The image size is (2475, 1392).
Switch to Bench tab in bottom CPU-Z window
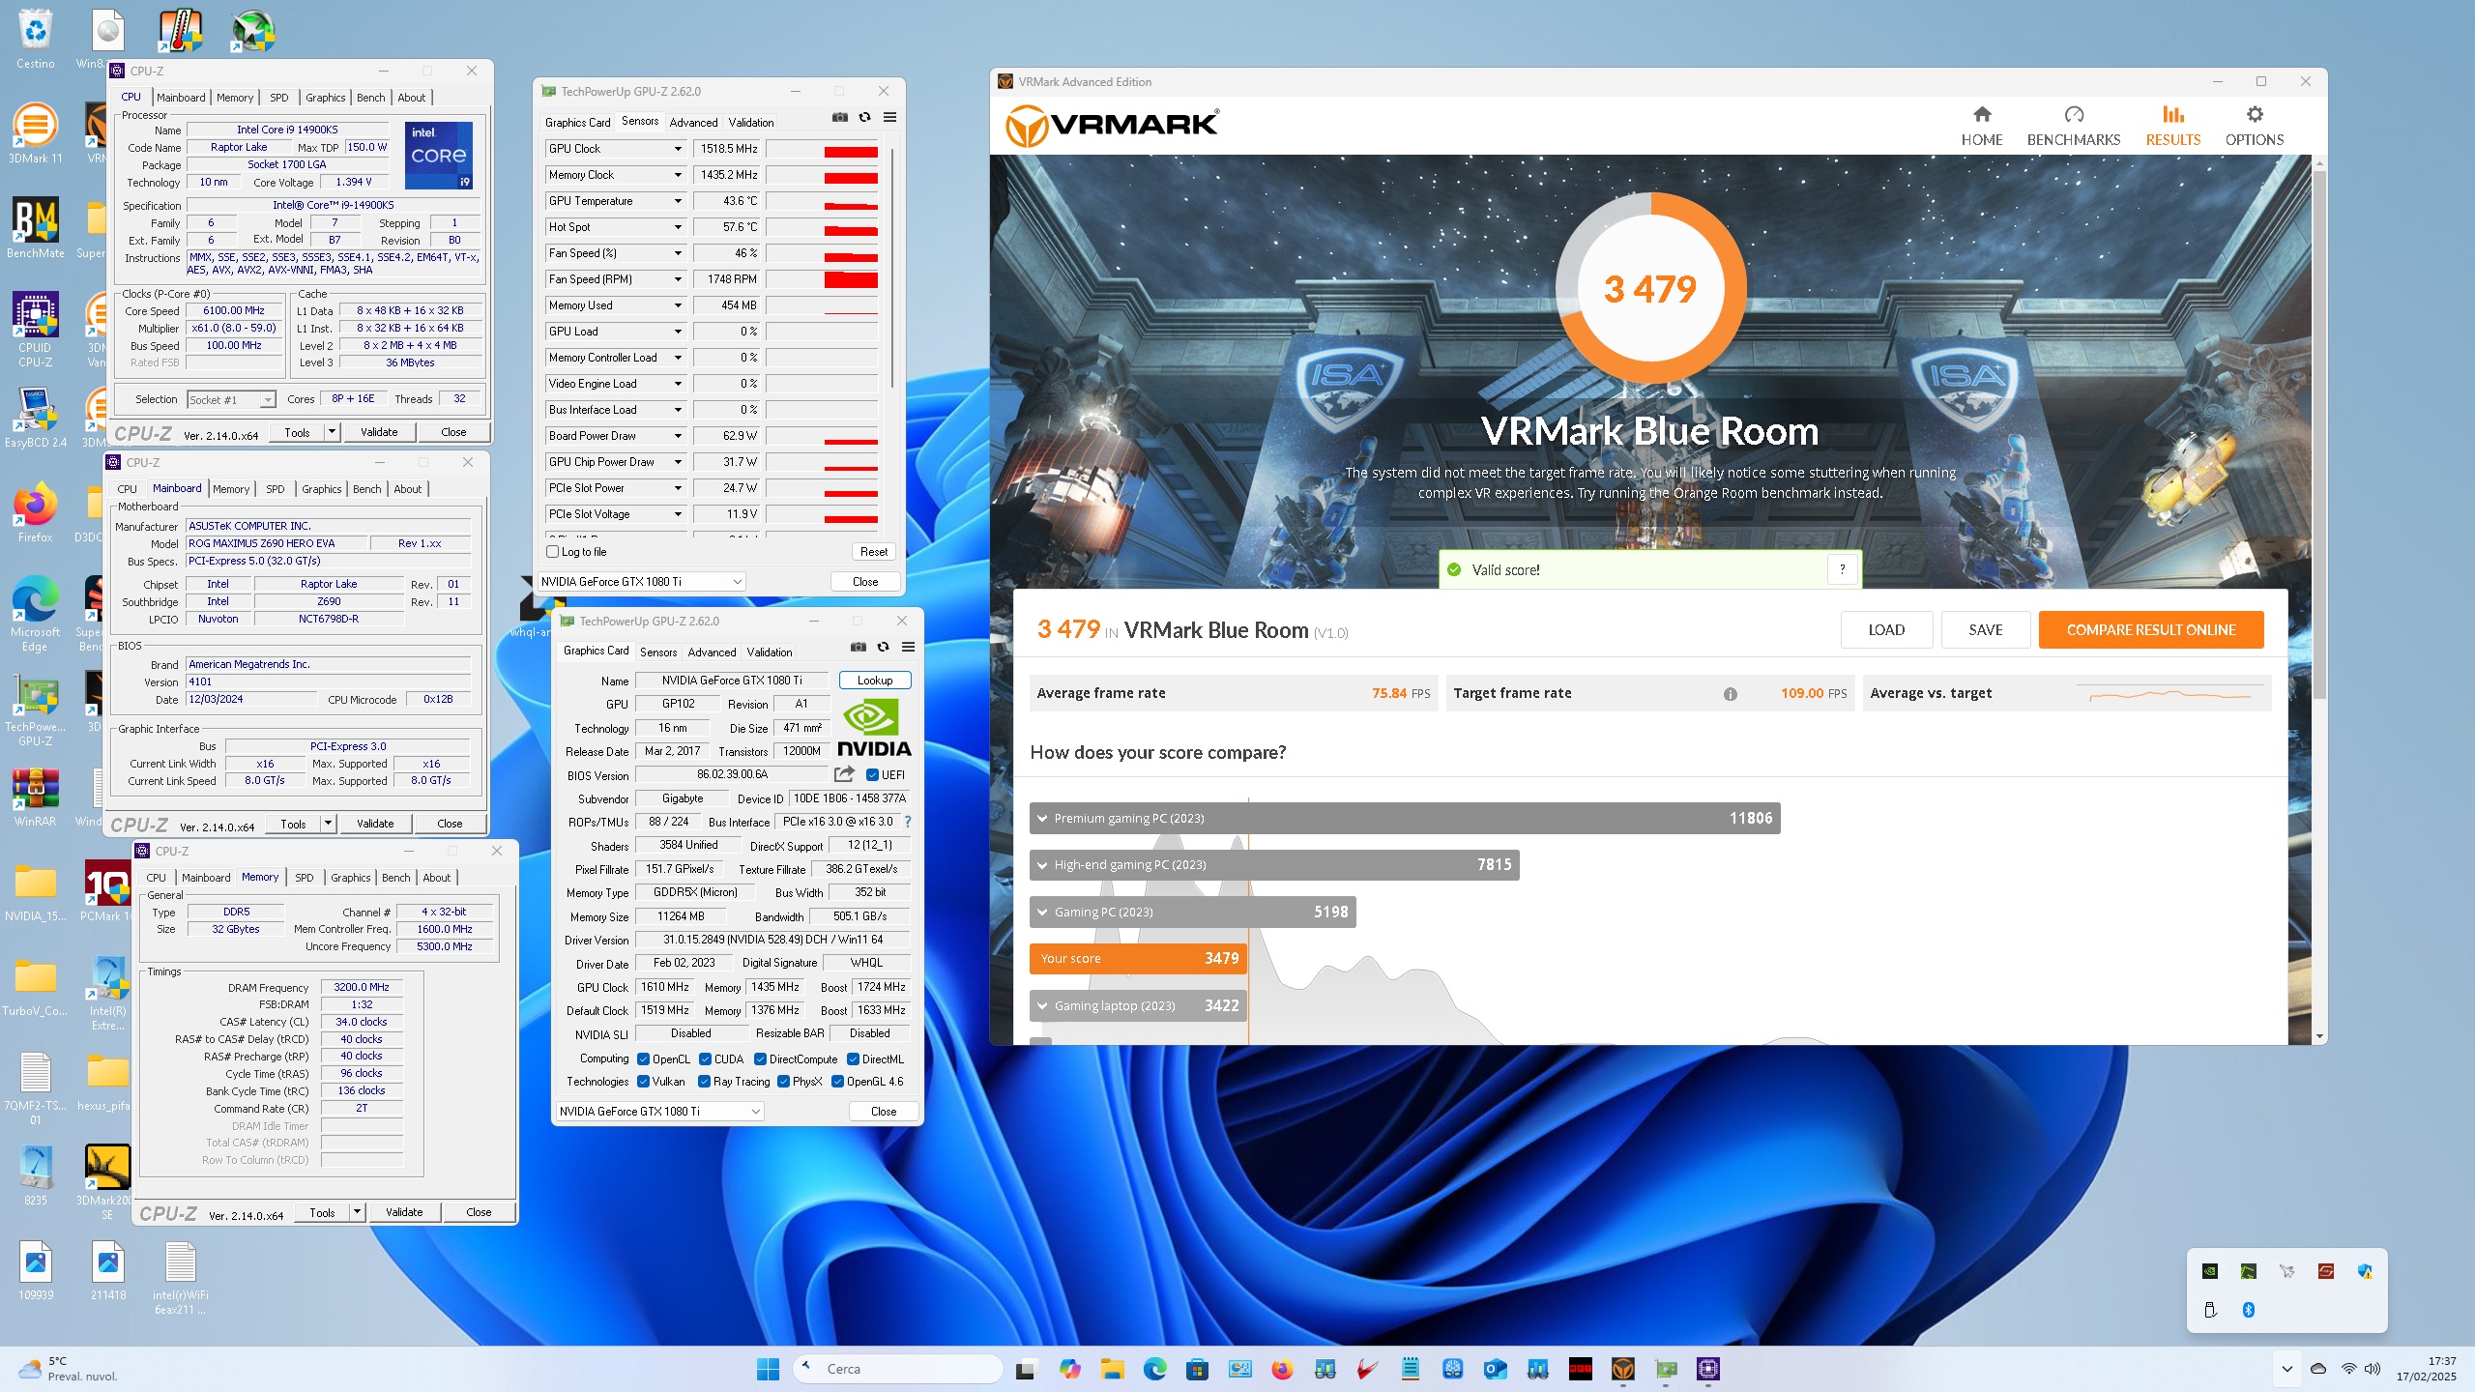coord(395,878)
